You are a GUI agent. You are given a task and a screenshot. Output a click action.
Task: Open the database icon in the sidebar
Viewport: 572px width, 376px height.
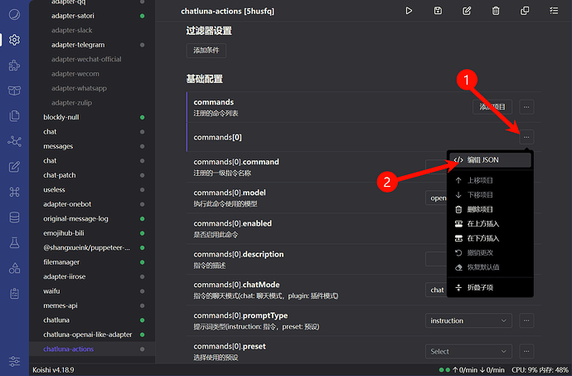click(x=14, y=217)
